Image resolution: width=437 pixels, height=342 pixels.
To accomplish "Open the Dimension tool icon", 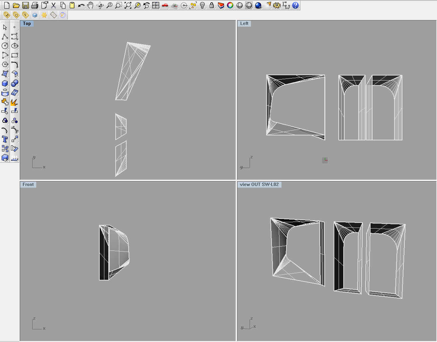I will tap(286, 5).
